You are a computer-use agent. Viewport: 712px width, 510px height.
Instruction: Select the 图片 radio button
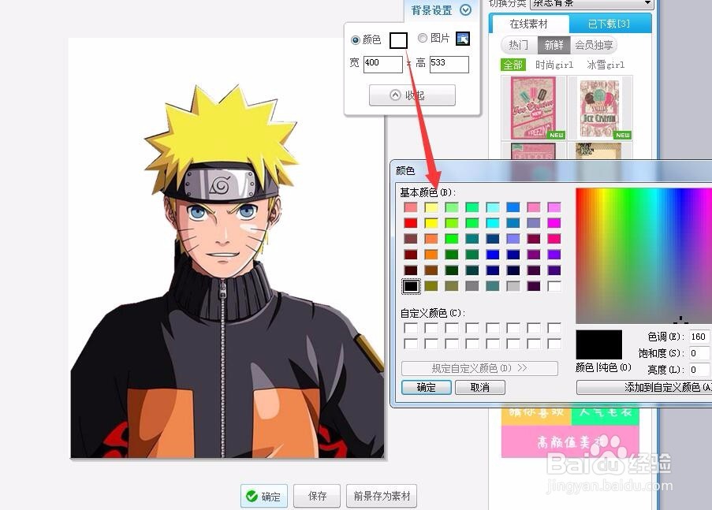pos(423,38)
